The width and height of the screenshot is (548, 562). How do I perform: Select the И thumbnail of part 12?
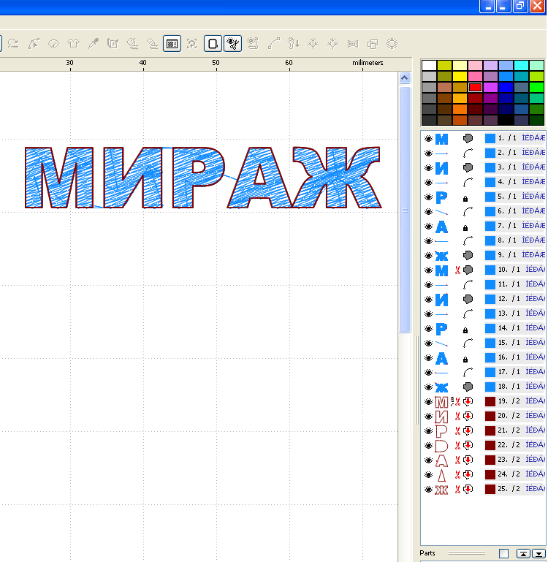click(x=441, y=300)
